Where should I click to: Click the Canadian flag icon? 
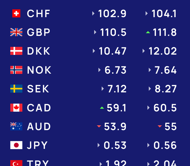16,108
